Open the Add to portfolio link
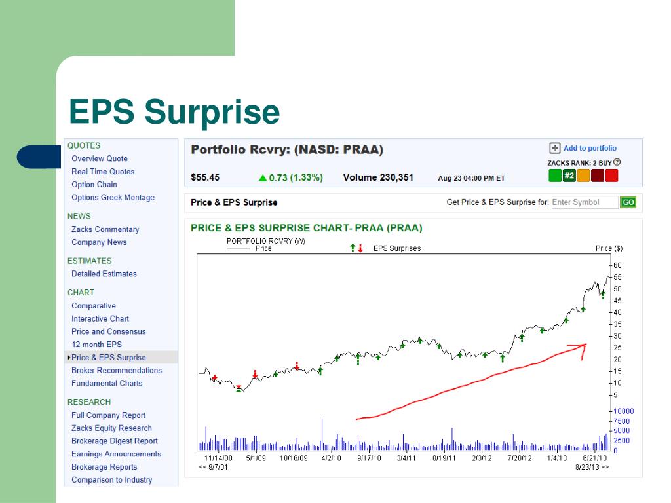 [x=590, y=149]
